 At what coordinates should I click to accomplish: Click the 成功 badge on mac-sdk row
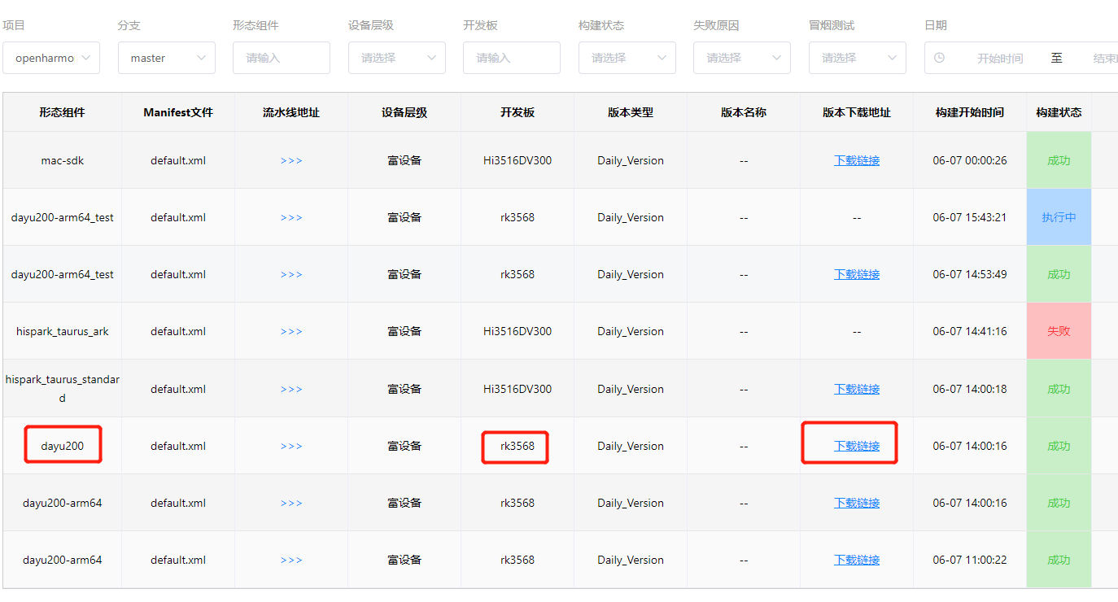tap(1059, 160)
